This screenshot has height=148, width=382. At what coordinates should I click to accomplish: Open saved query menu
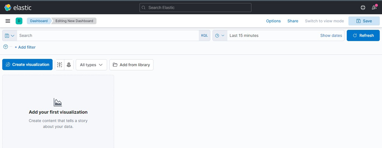[x=10, y=35]
